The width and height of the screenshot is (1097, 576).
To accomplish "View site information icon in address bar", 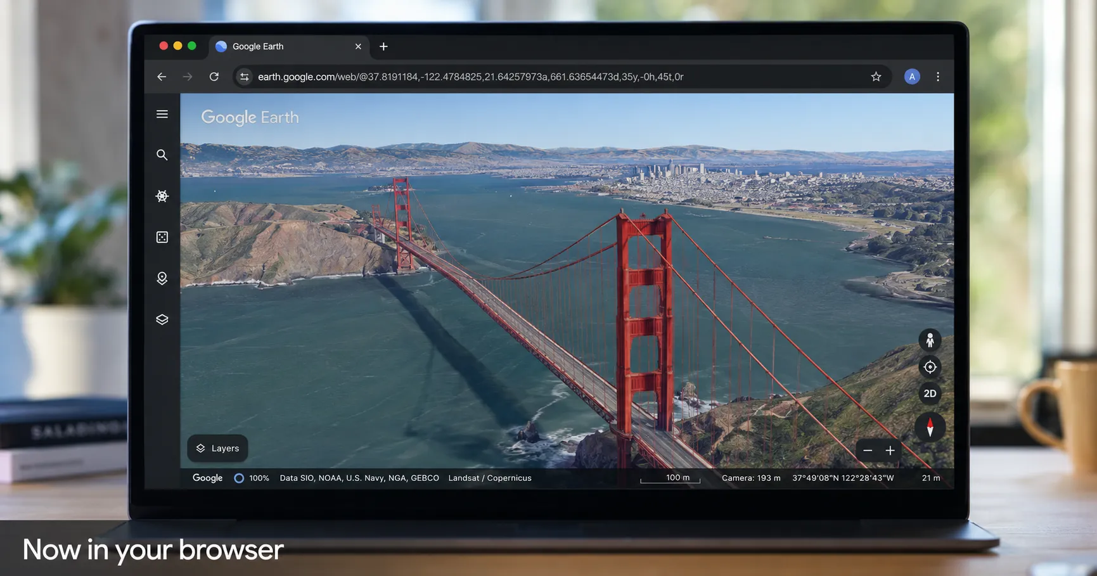I will 244,77.
